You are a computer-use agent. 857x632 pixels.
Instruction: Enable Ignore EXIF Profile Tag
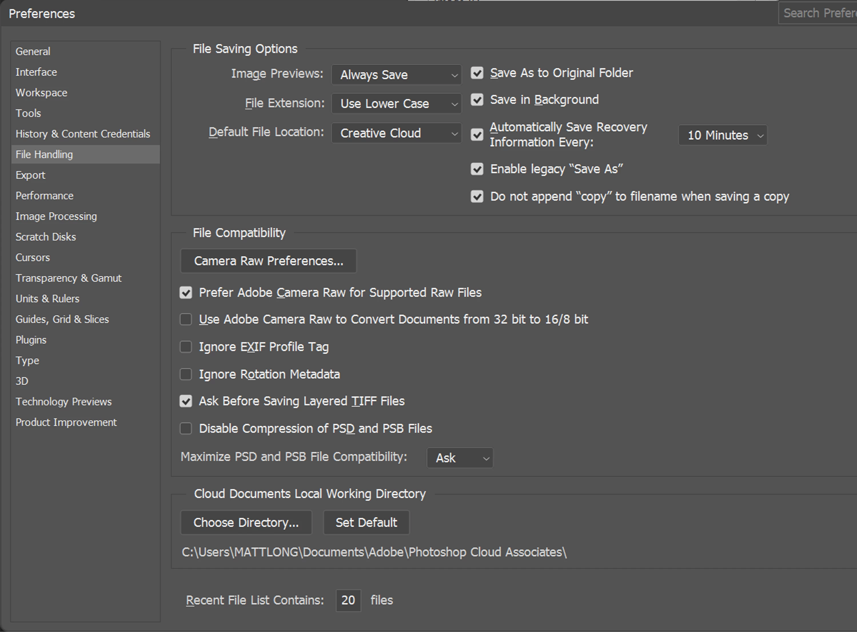click(x=186, y=347)
